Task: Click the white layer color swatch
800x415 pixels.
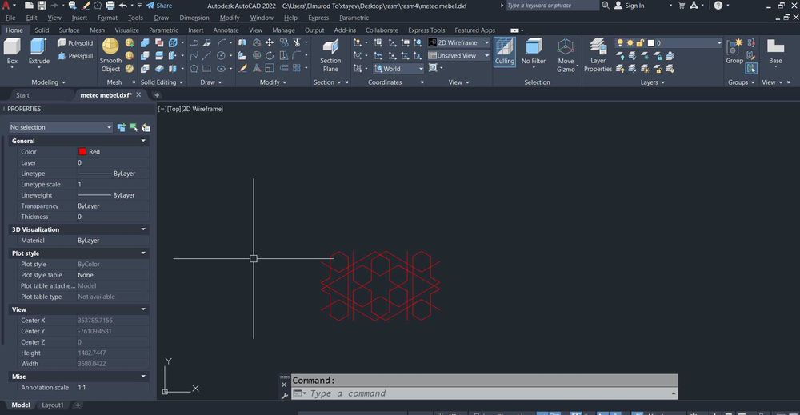Action: click(x=650, y=43)
